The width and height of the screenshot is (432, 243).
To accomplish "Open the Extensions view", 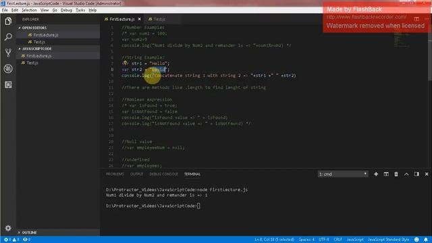I will pyautogui.click(x=8, y=84).
